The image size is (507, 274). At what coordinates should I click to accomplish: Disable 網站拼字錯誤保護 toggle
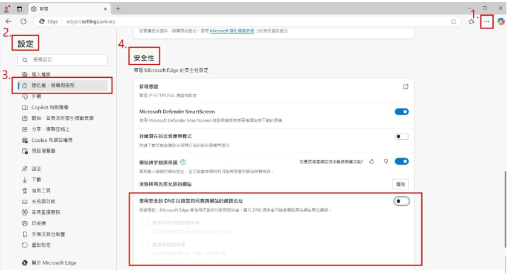[x=402, y=162]
